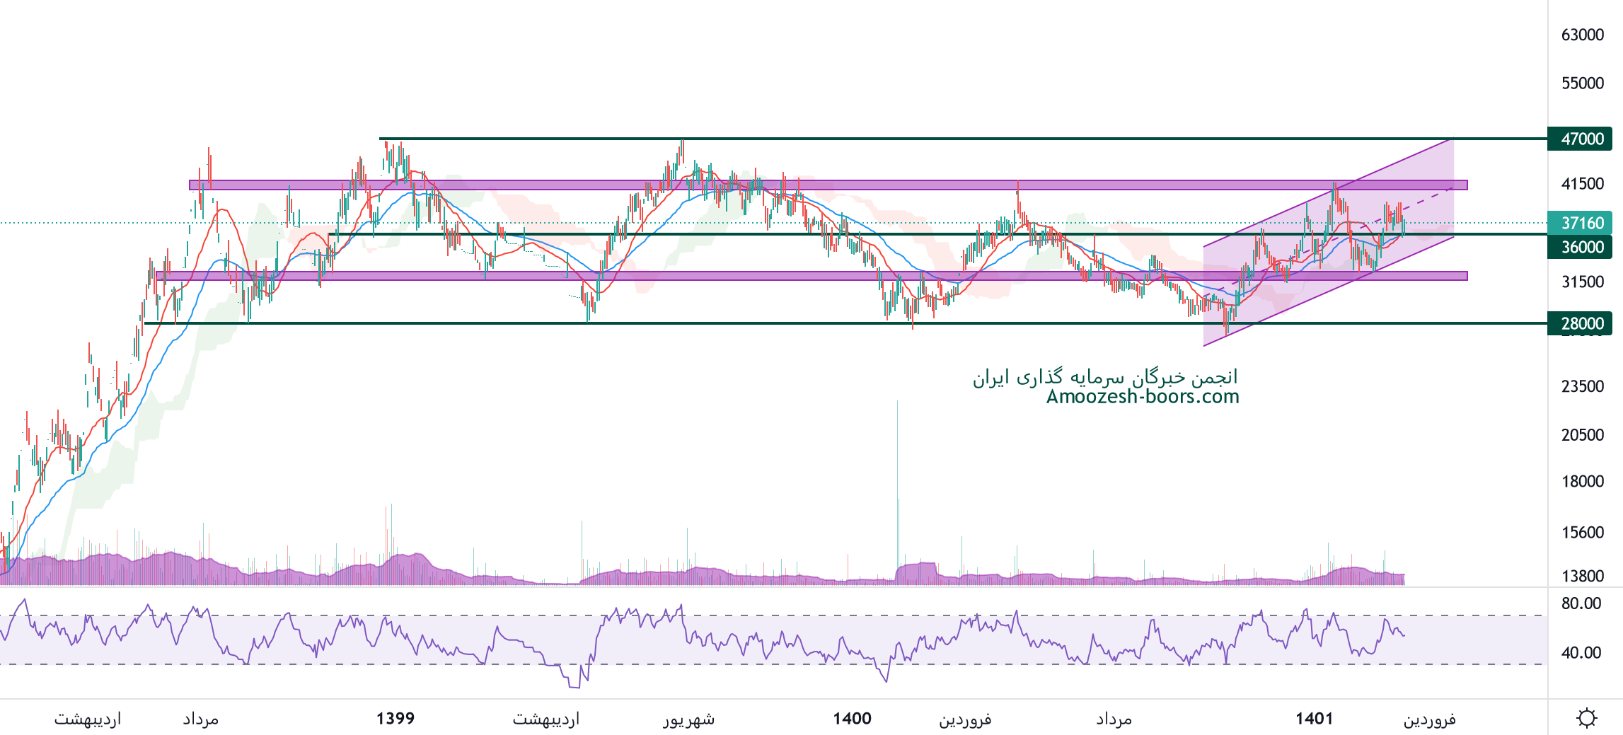Click the 13800 value on price scale

1582,576
